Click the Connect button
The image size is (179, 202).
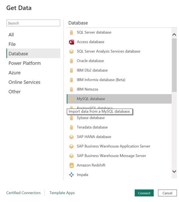[x=144, y=193]
